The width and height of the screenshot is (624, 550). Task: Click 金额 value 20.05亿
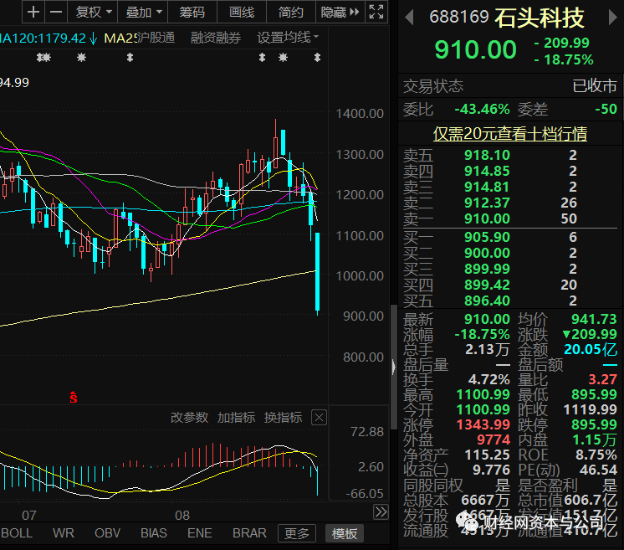(x=591, y=349)
